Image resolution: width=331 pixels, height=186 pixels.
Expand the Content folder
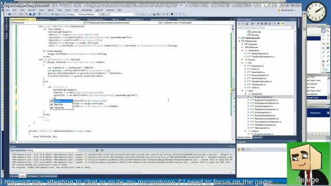click(x=243, y=60)
